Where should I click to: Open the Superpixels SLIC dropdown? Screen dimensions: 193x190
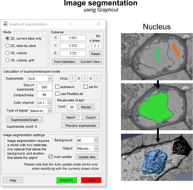40,79
